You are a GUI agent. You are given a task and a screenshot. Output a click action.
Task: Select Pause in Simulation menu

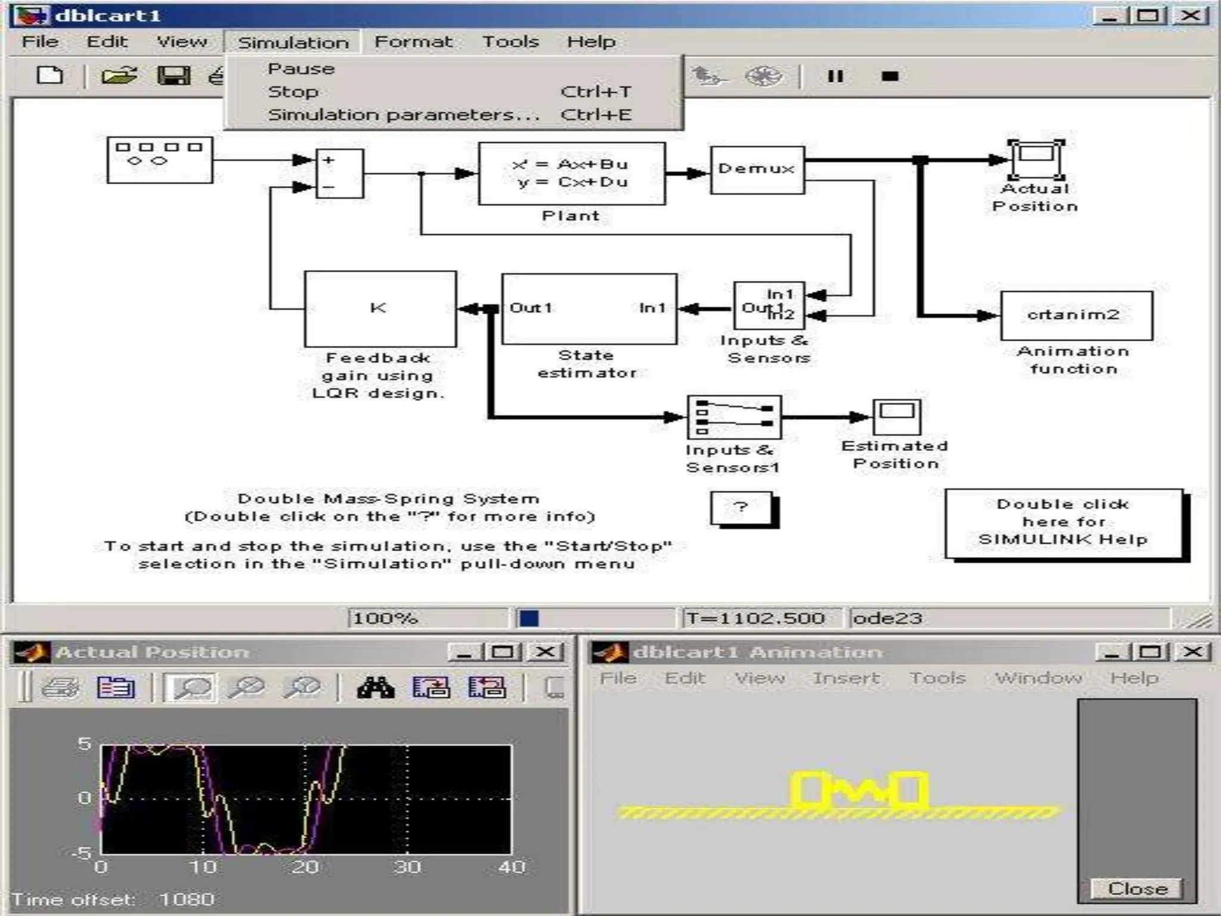pos(301,69)
